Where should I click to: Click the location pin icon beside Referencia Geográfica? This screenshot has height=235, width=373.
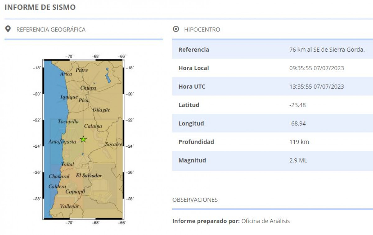(8, 29)
